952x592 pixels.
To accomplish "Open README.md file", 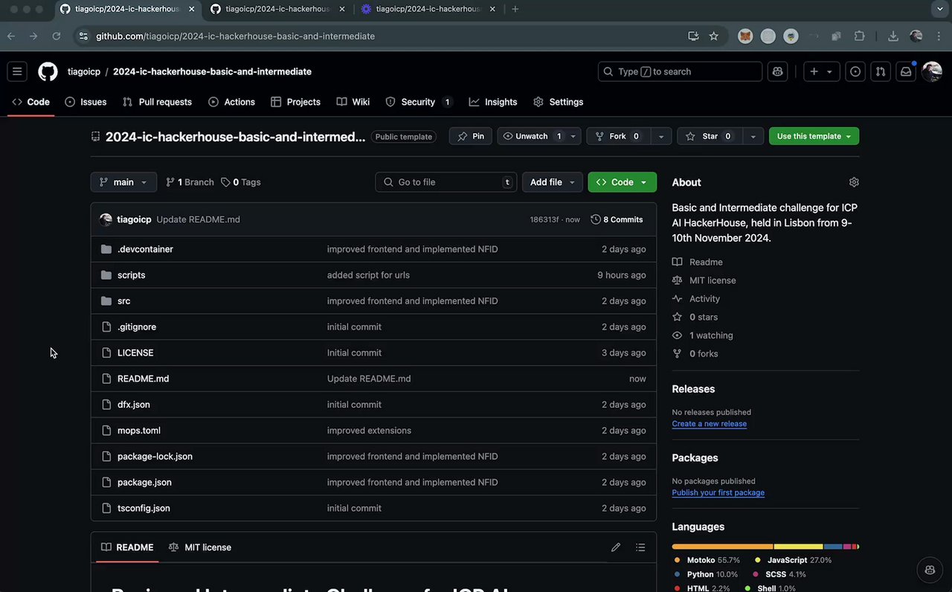I will point(143,379).
